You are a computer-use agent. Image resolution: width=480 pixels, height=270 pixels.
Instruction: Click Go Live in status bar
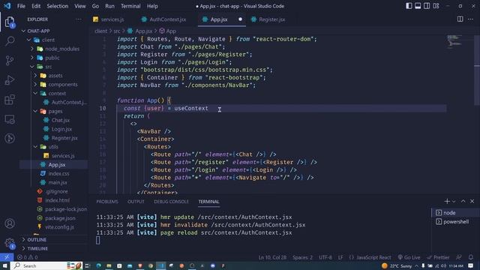(x=409, y=257)
